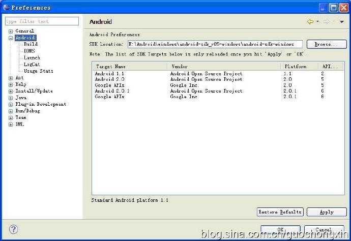Sort by Platform column header

point(299,66)
